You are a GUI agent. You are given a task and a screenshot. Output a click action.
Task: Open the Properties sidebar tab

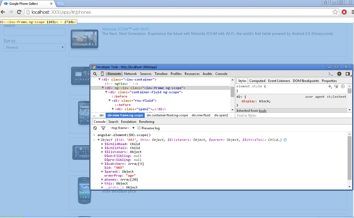(329, 81)
